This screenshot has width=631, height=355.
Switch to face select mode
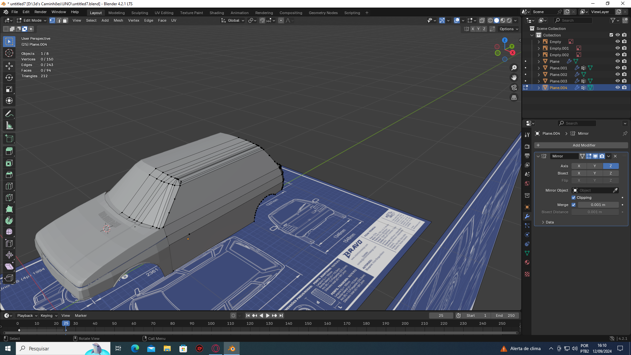pyautogui.click(x=65, y=20)
